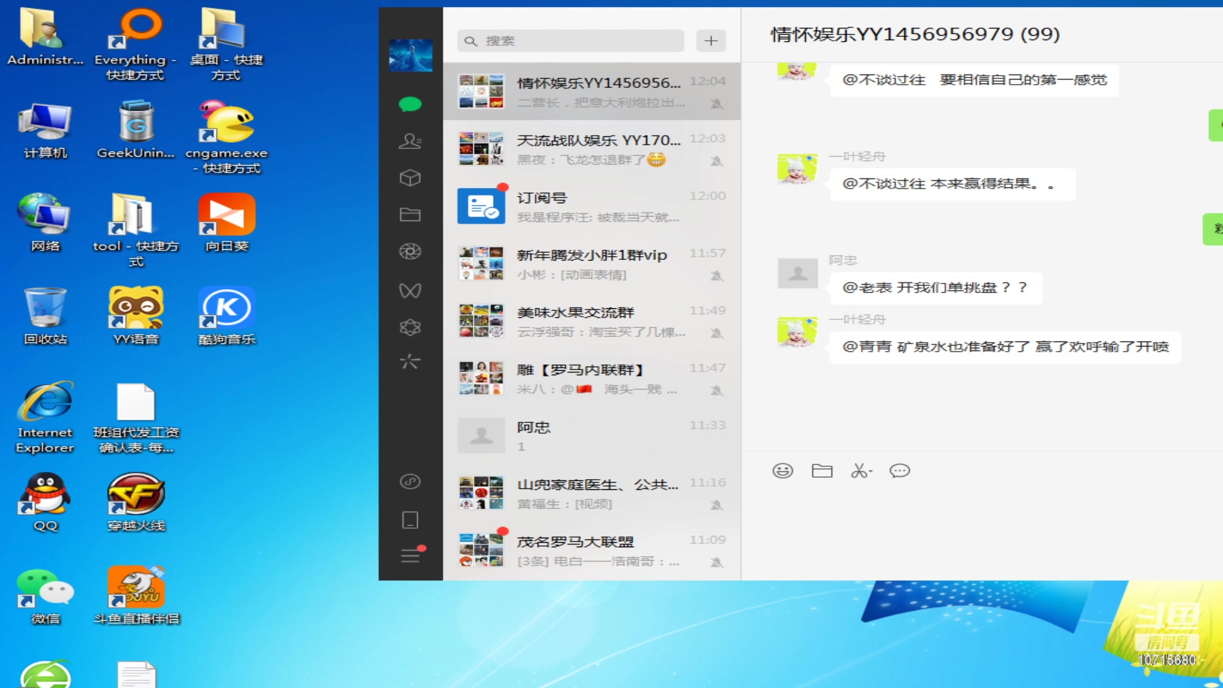Click the green collapsed button on the right edge
The image size is (1223, 688).
tap(1215, 125)
